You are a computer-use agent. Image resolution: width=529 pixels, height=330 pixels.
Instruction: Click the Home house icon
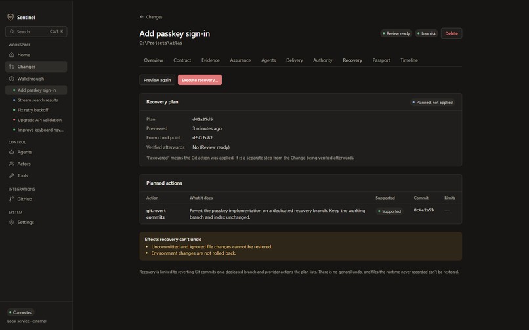point(11,54)
